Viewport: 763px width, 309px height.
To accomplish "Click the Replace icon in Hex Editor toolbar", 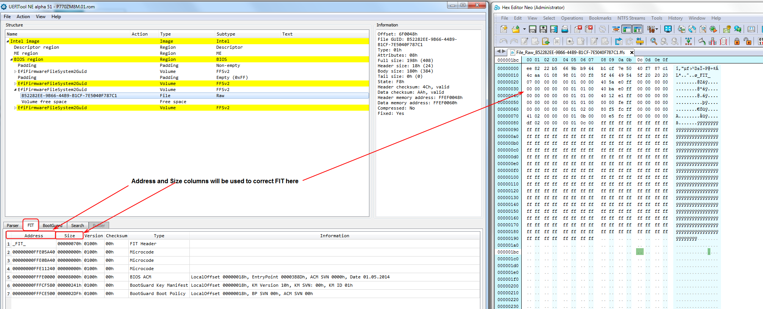I will click(692, 29).
